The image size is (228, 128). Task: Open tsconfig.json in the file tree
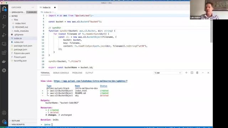pos(20,61)
